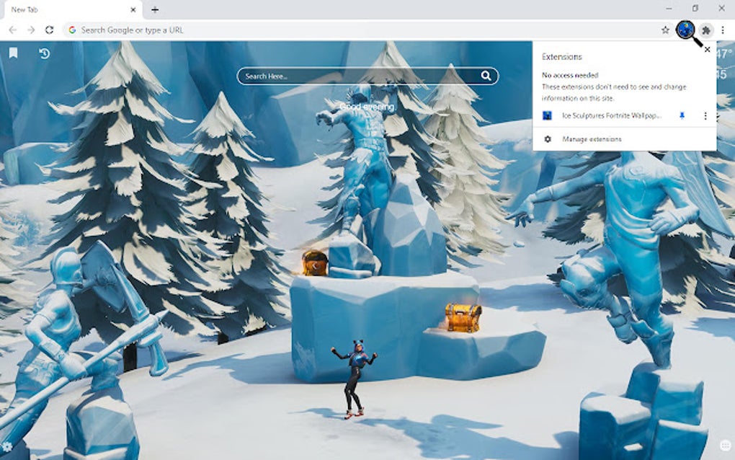Open the Chrome three-dot menu
Screen dimensions: 735x460
(723, 30)
